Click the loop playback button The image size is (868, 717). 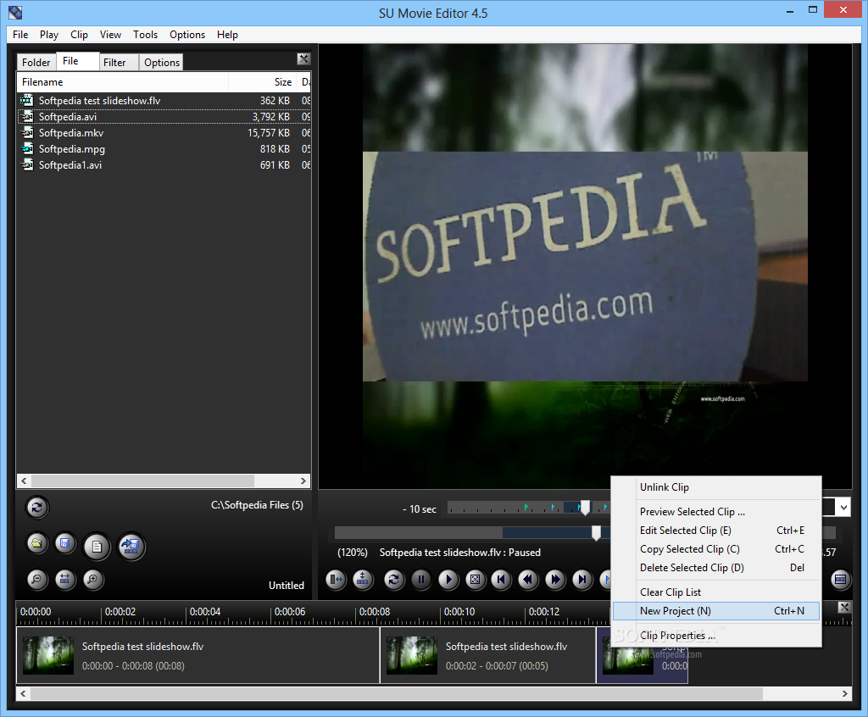393,580
